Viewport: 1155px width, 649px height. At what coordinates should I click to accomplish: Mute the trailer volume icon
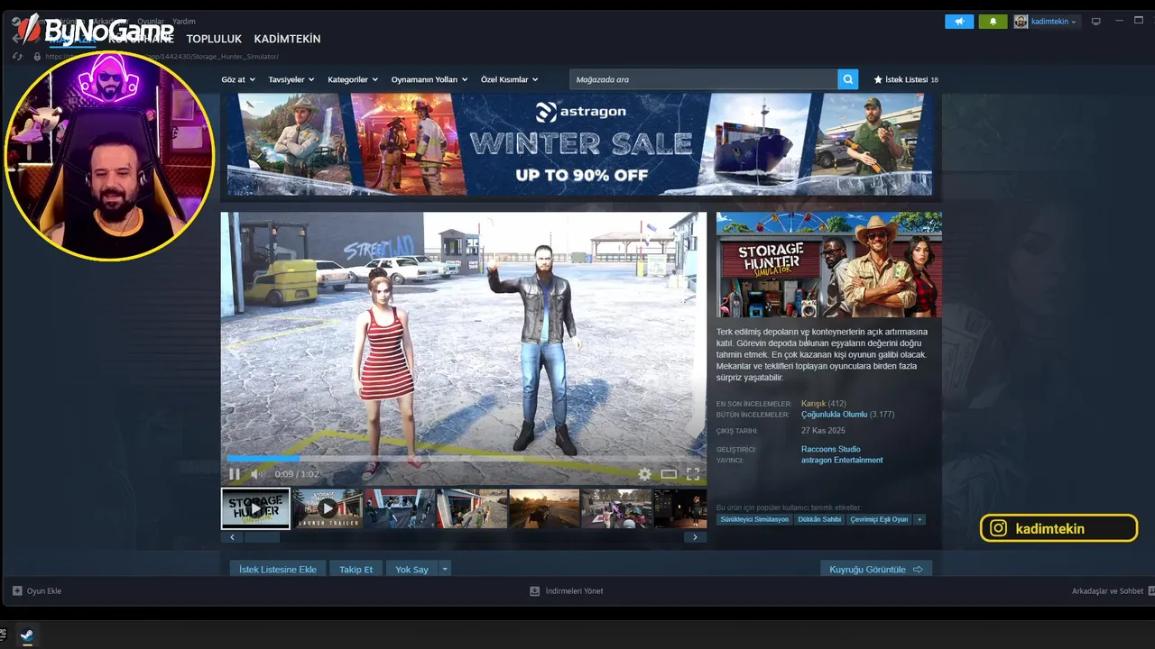point(257,474)
